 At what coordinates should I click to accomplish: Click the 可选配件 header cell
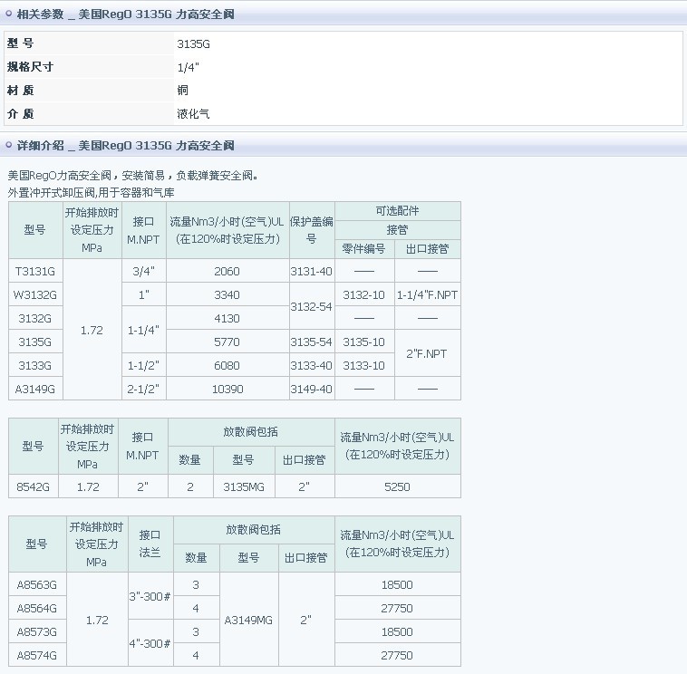point(397,211)
